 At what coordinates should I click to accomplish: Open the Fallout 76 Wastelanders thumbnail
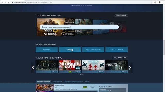tap(56, 27)
